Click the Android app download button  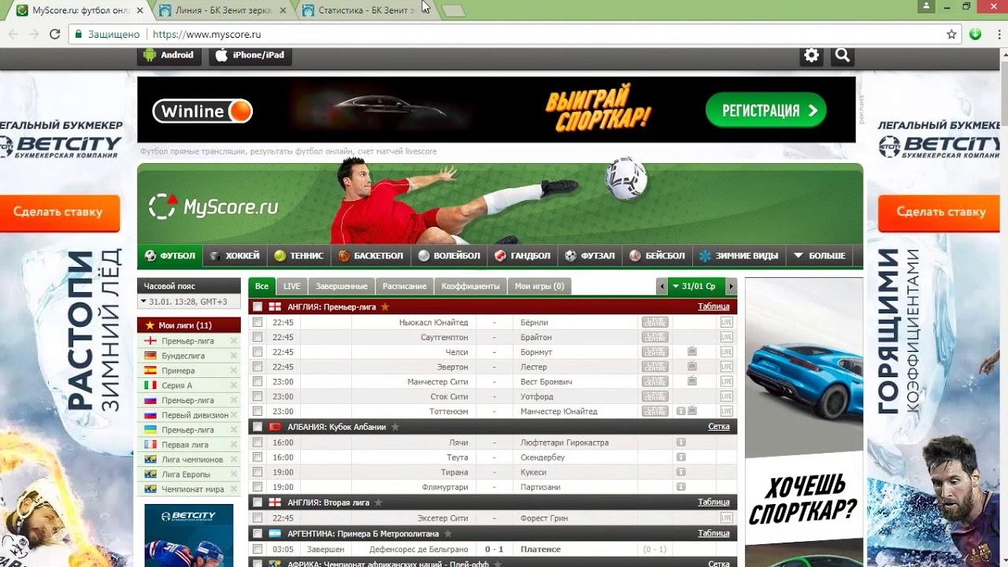169,55
